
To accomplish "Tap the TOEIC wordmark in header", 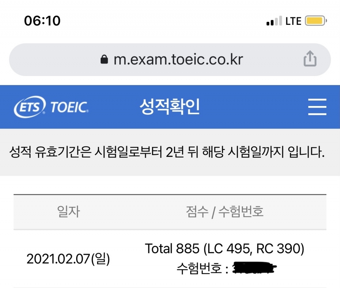I will (x=70, y=107).
